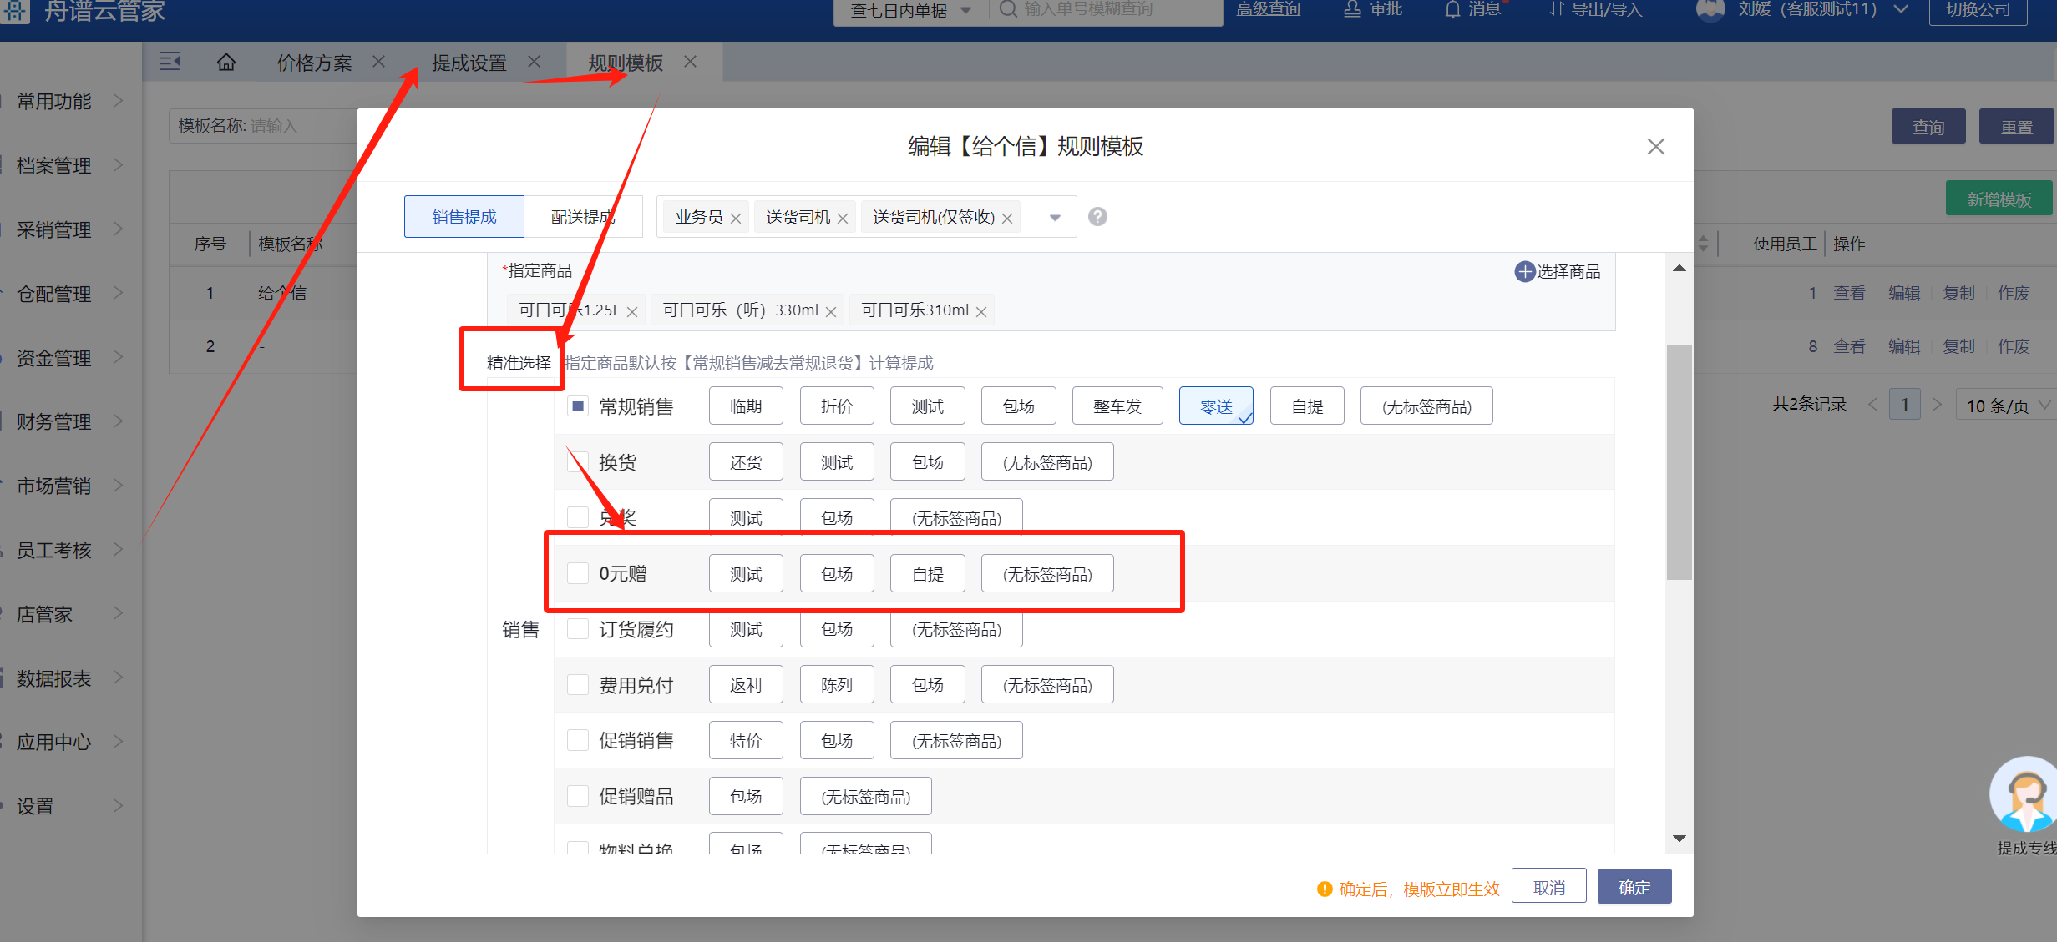Collapse the sidebar menu icon
2057x942 pixels.
click(x=170, y=62)
